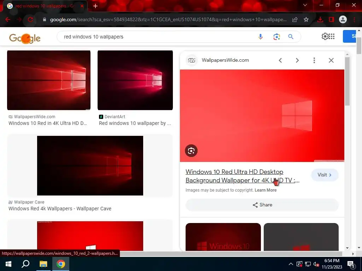Open preview panel more options menu
This screenshot has height=271, width=362.
click(314, 60)
